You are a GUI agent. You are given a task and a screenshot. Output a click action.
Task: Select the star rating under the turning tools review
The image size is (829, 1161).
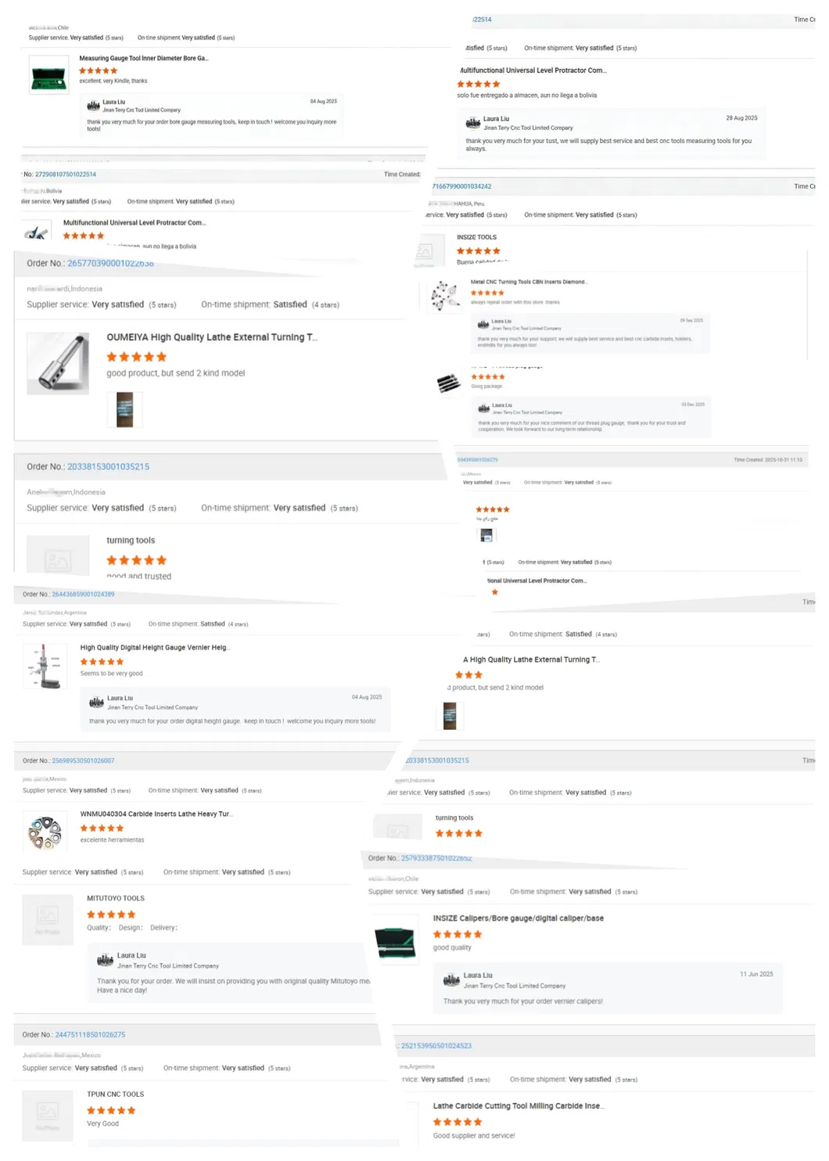coord(136,559)
